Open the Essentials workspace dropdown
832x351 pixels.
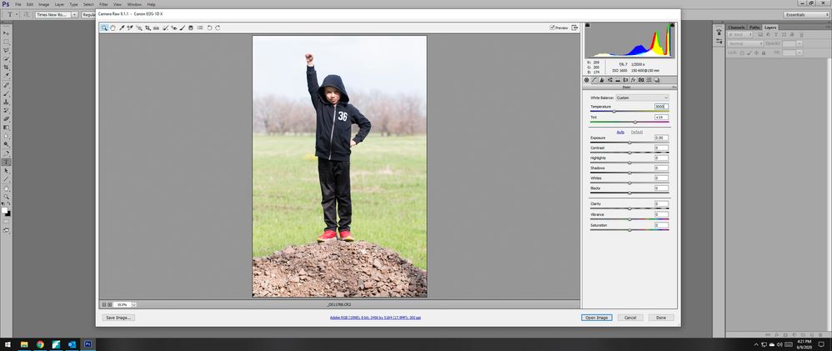[804, 15]
